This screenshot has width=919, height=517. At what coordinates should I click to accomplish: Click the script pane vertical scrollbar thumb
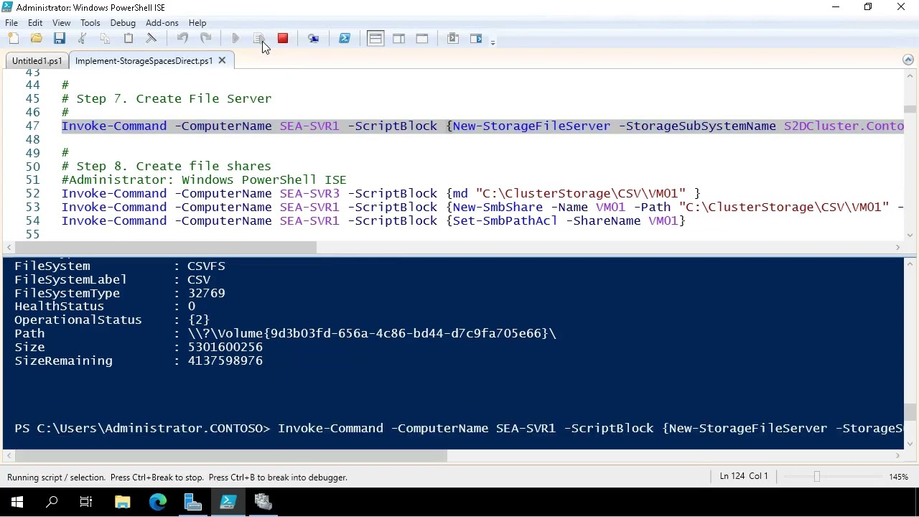(910, 109)
